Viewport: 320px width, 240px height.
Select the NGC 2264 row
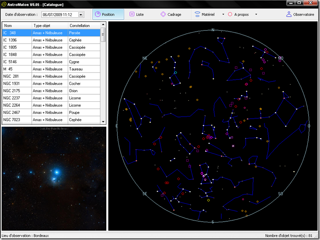pos(51,105)
